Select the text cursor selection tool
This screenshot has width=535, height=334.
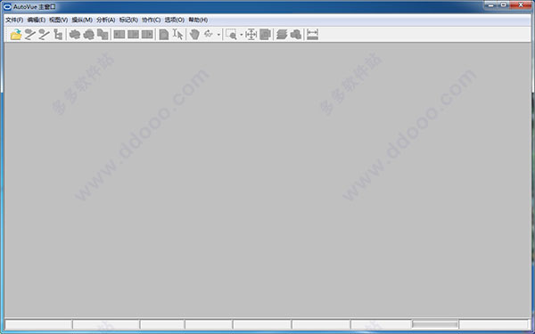coord(177,35)
